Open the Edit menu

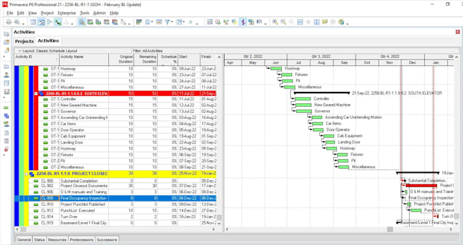(x=20, y=13)
